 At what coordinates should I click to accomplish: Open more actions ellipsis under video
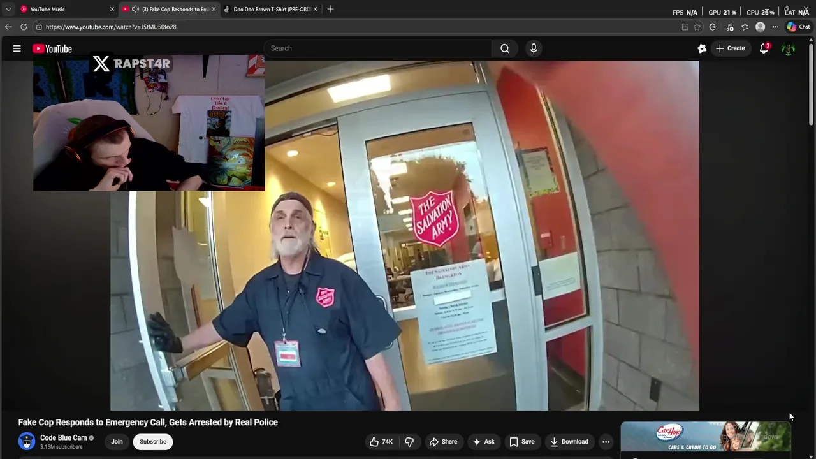[606, 441]
